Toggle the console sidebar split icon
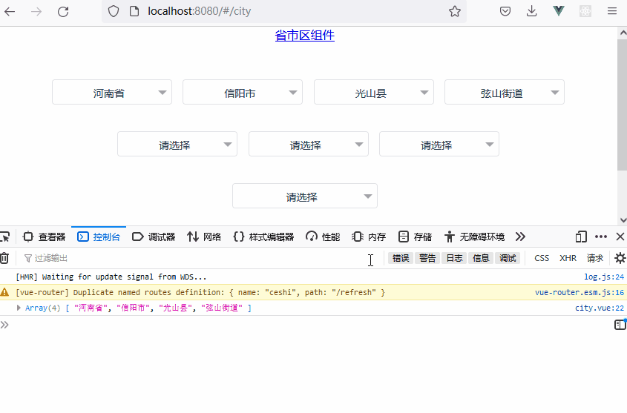This screenshot has height=413, width=627. click(620, 325)
